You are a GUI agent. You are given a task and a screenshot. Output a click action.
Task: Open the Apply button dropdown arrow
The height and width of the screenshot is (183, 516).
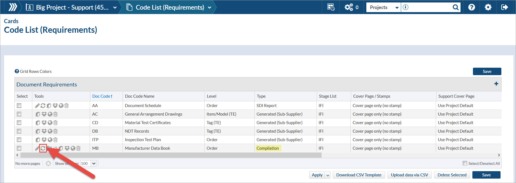[328, 175]
